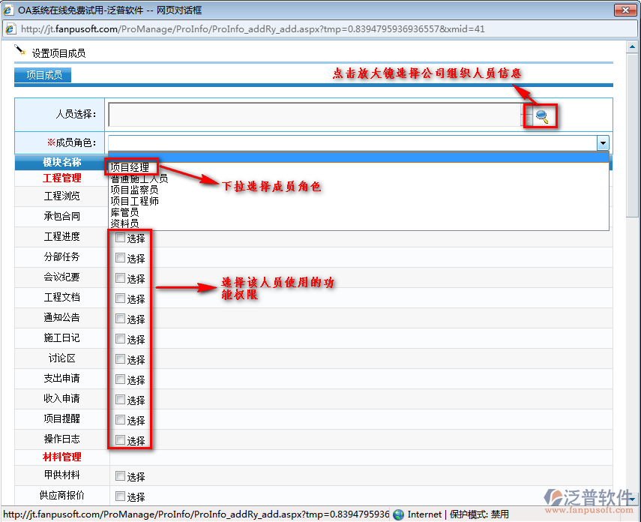Viewport: 641px width, 522px height.
Task: Select 库管员 from the role options
Action: [x=124, y=212]
